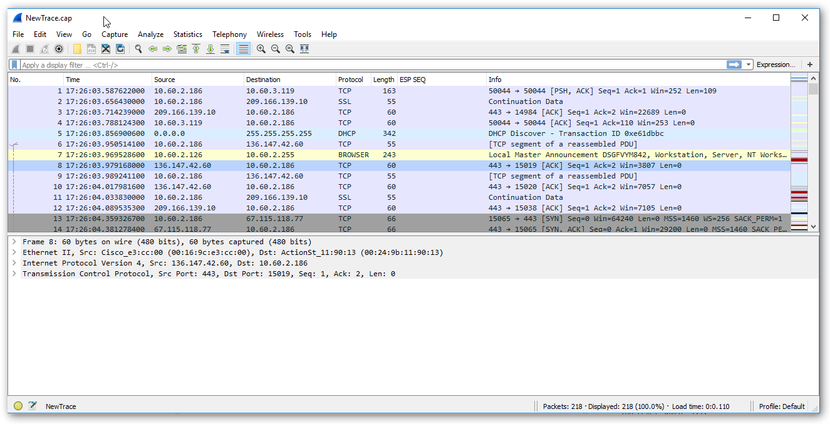Viewport: 830px width, 424px height.
Task: Click the Close this capture file icon
Action: pos(106,49)
